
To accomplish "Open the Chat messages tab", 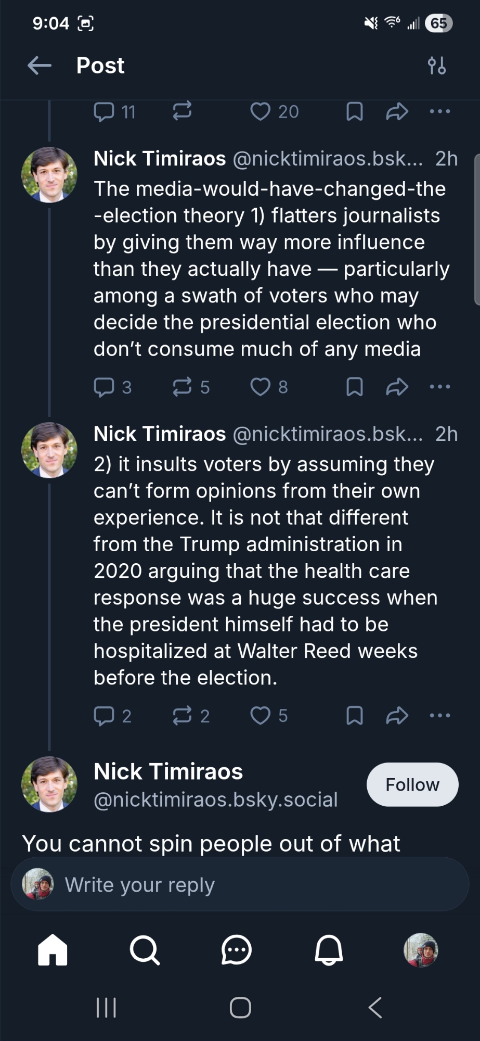I will (237, 950).
